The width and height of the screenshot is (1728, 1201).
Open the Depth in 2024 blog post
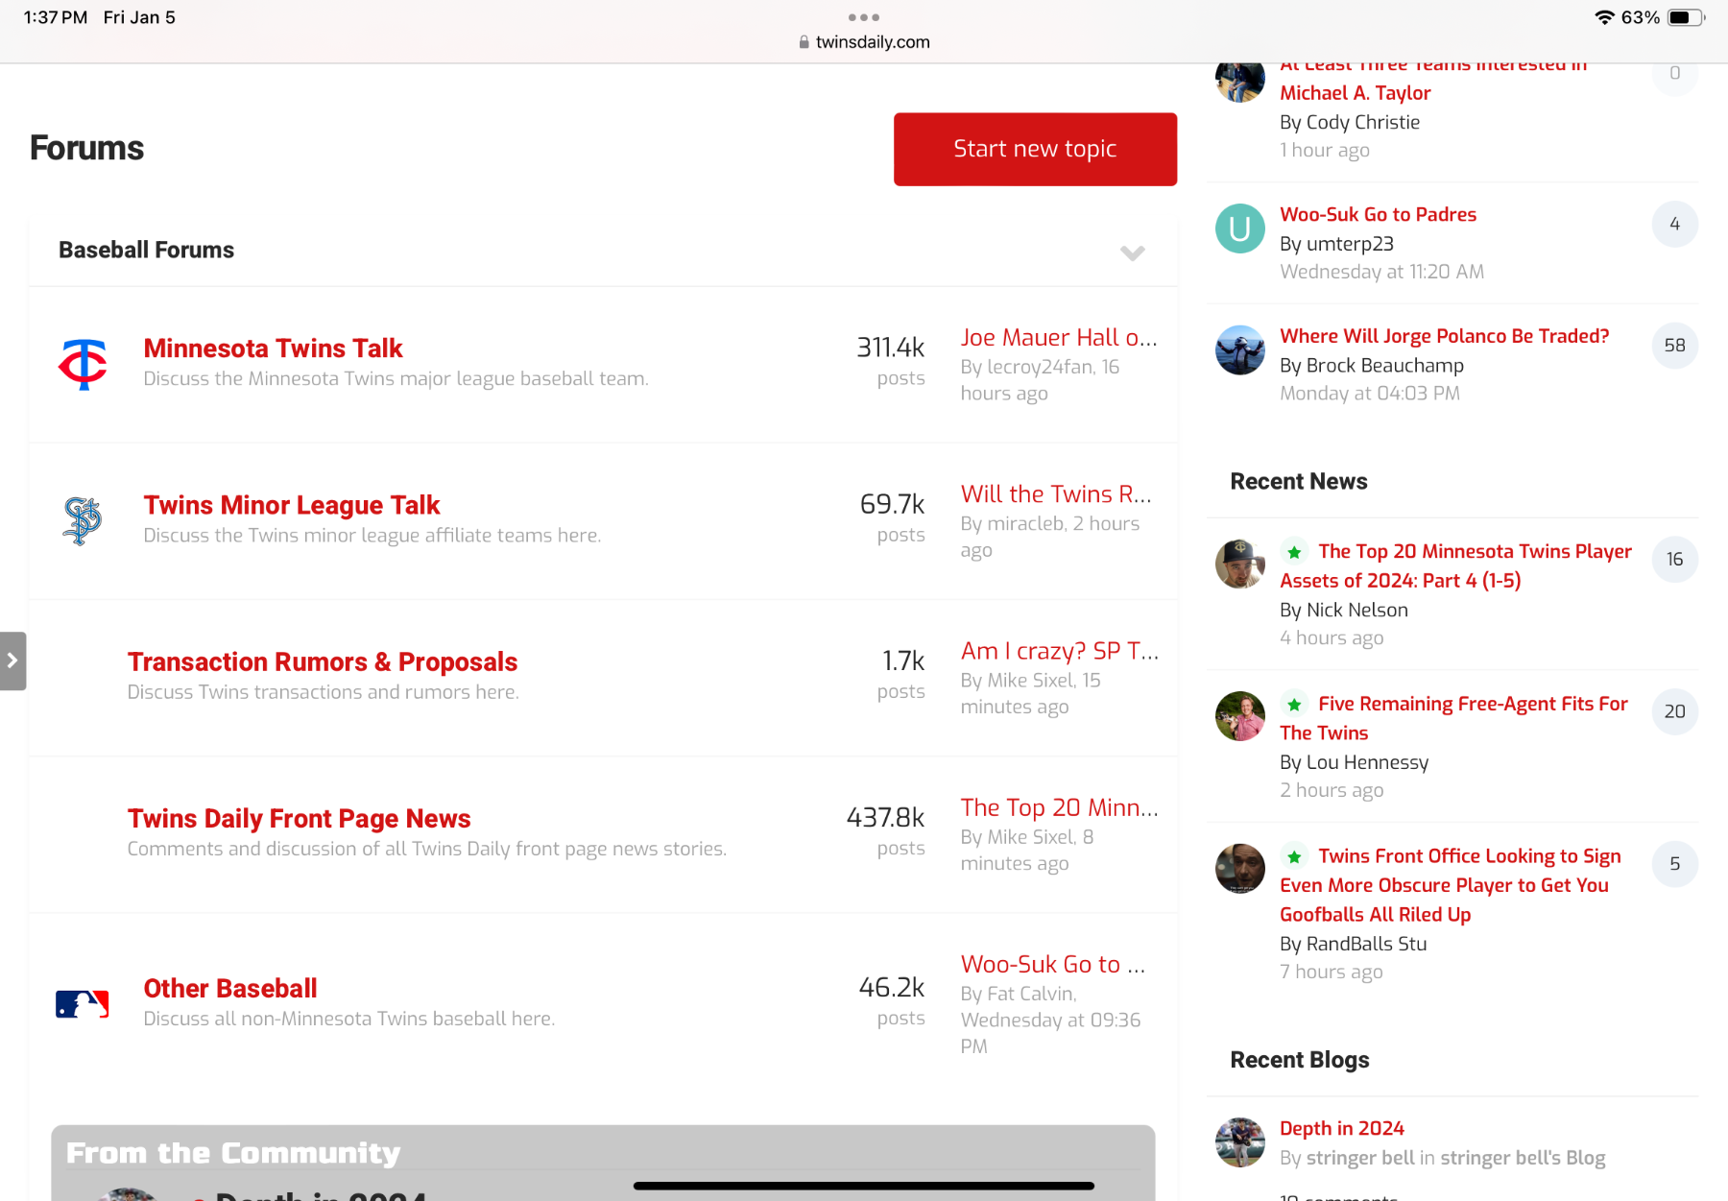coord(1341,1128)
